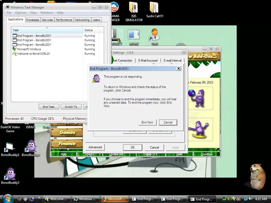Close the Settings - 3.5.0 window

pos(184,53)
